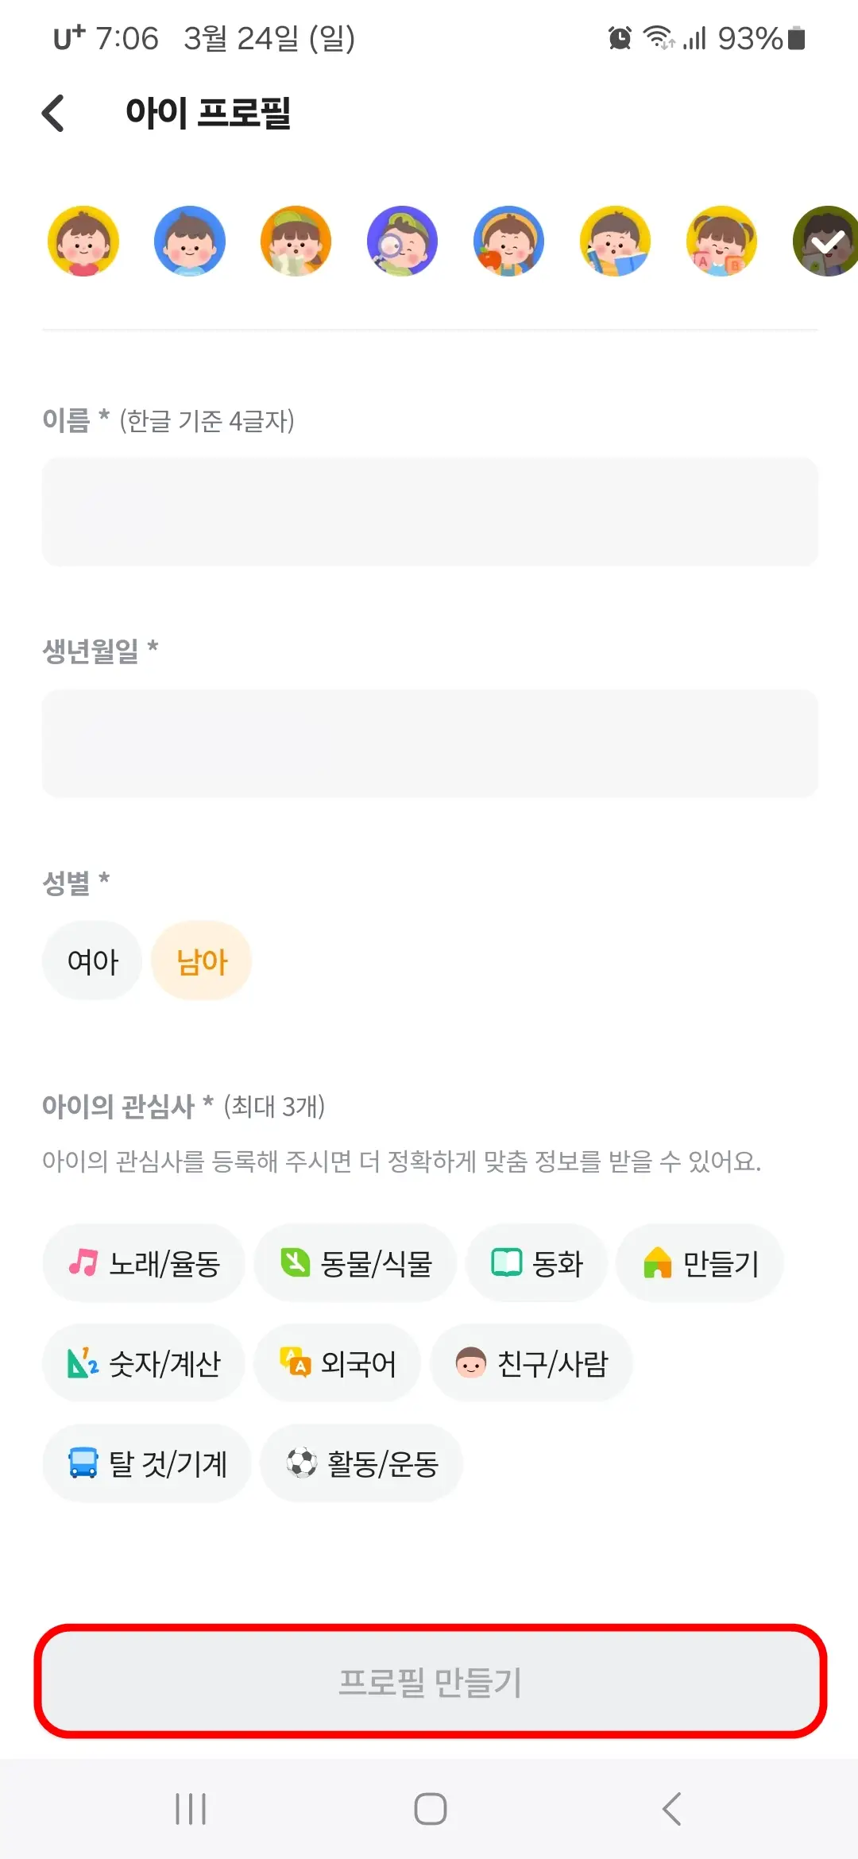Focus the 이름 name input field
This screenshot has height=1859, width=858.
click(429, 512)
